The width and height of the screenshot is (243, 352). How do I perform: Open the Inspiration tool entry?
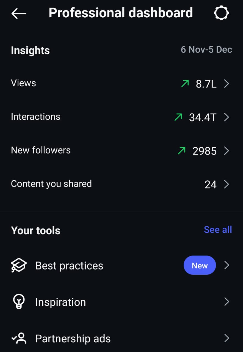[60, 302]
